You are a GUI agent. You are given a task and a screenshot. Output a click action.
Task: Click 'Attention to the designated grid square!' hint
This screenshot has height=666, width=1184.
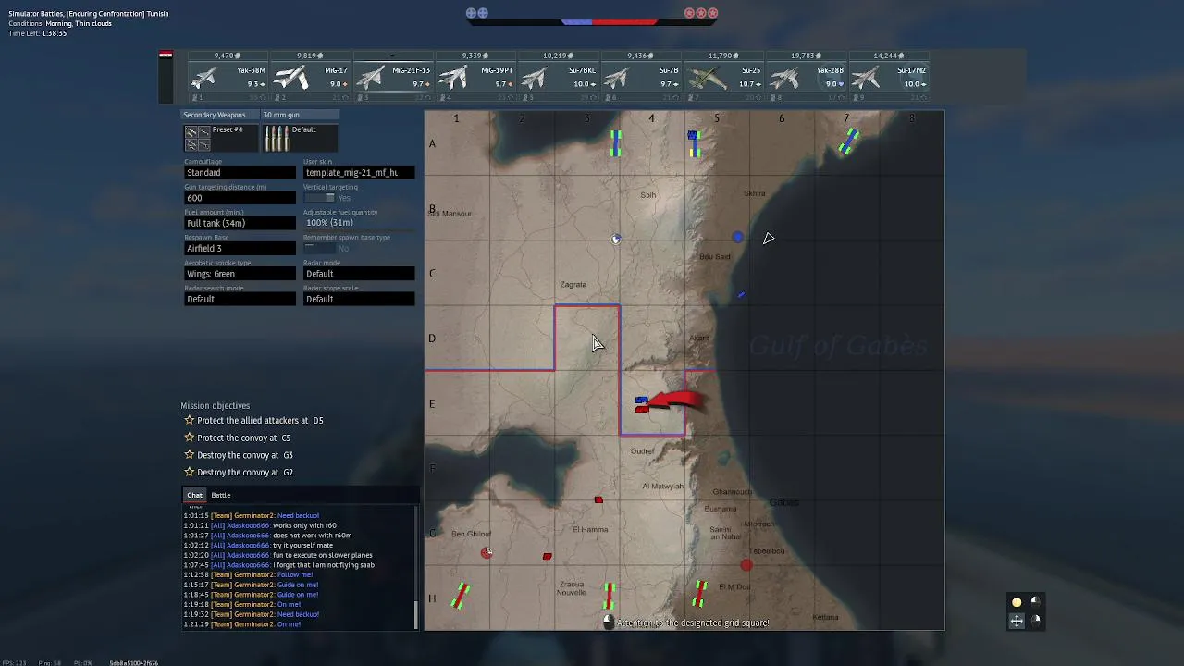(693, 623)
